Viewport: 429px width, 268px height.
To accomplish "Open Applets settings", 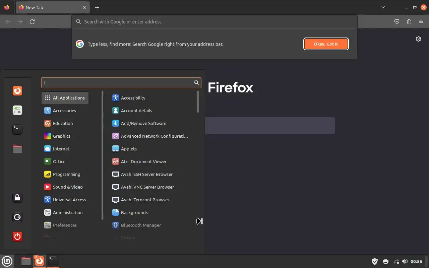I will [x=124, y=149].
